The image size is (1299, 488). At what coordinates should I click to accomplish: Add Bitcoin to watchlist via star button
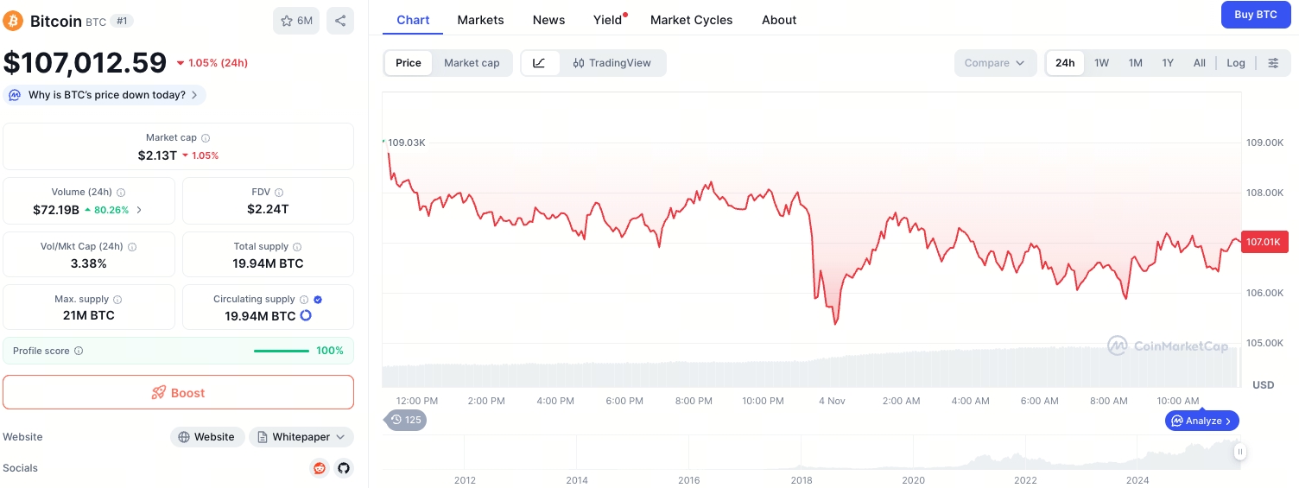coord(296,21)
